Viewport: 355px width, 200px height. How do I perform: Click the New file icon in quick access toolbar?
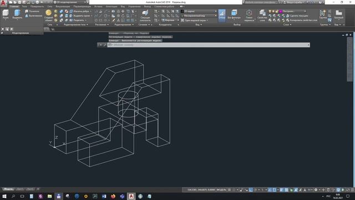11,2
